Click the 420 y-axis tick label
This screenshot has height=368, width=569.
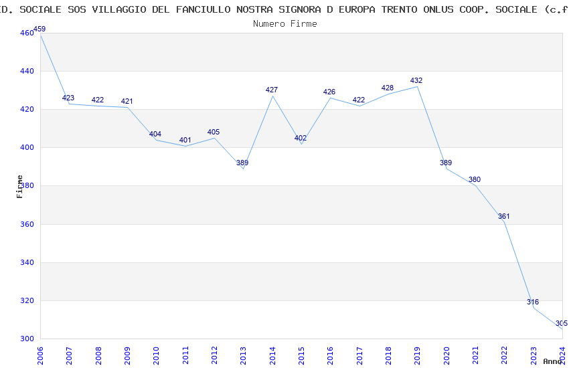27,109
